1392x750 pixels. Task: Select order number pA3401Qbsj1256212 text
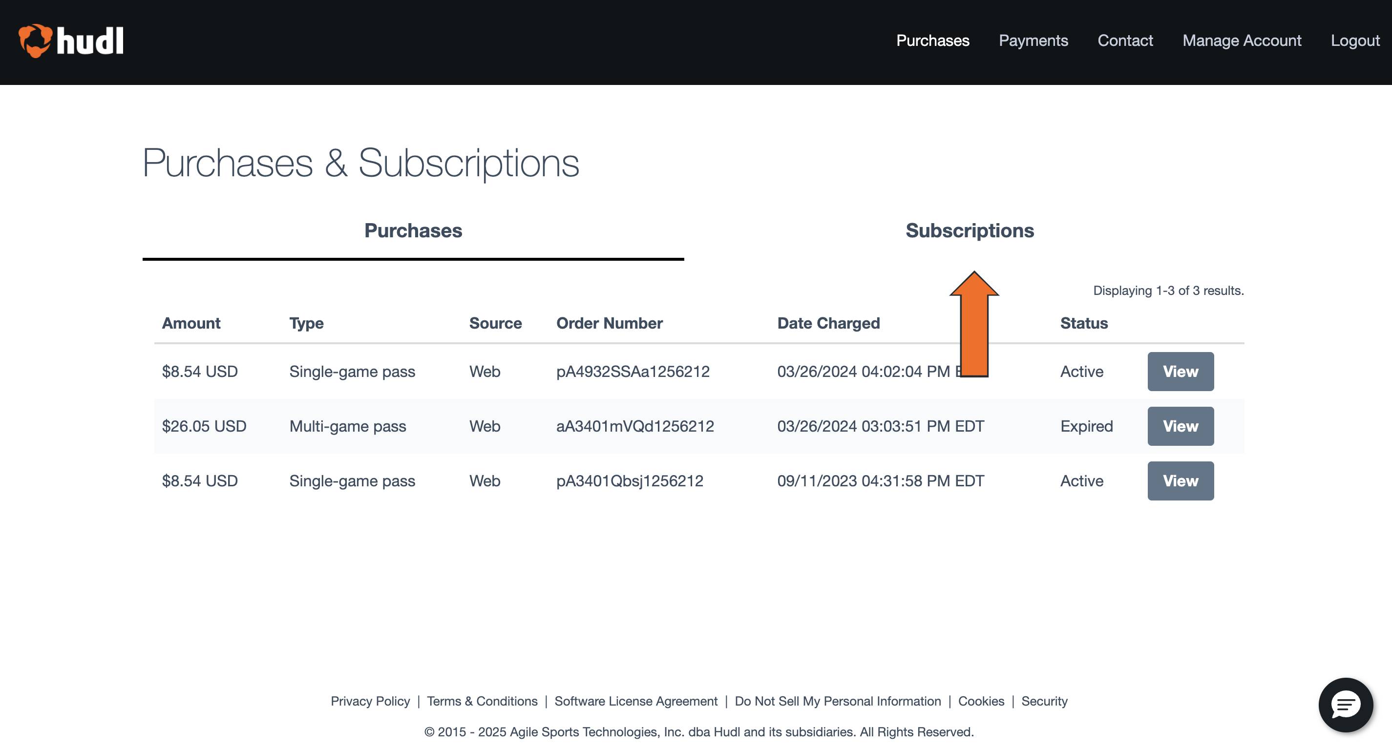coord(630,481)
